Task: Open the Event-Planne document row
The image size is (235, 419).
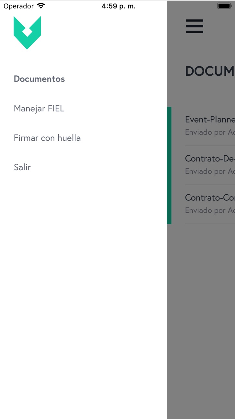Action: tap(210, 126)
